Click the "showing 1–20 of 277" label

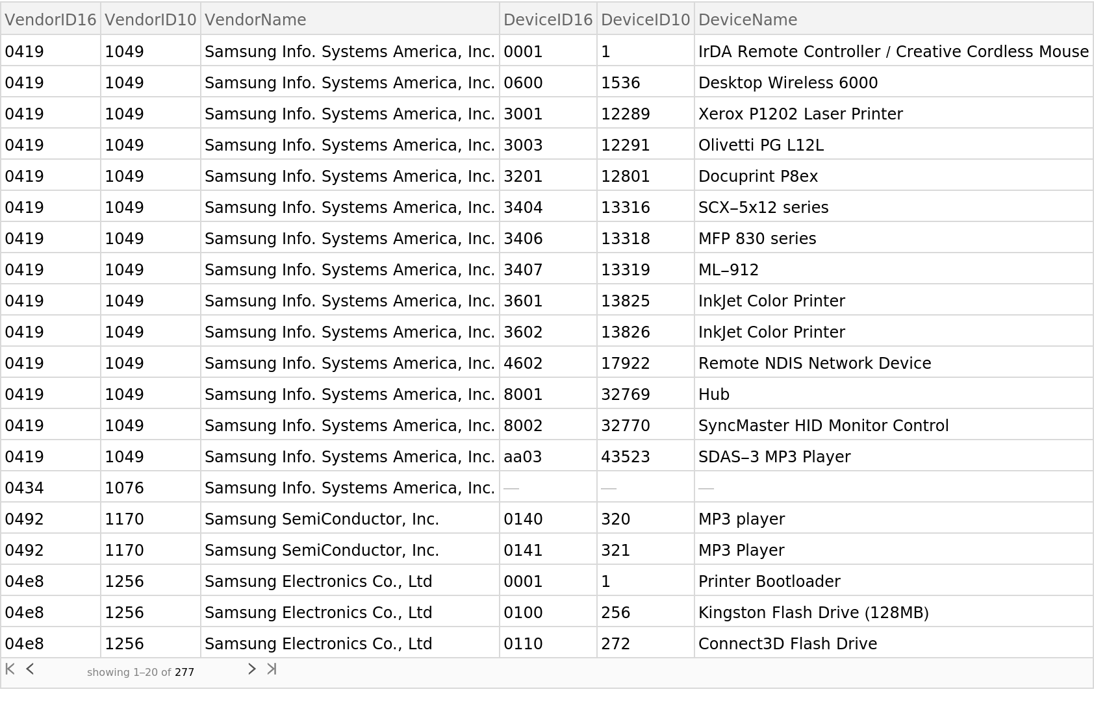click(140, 672)
